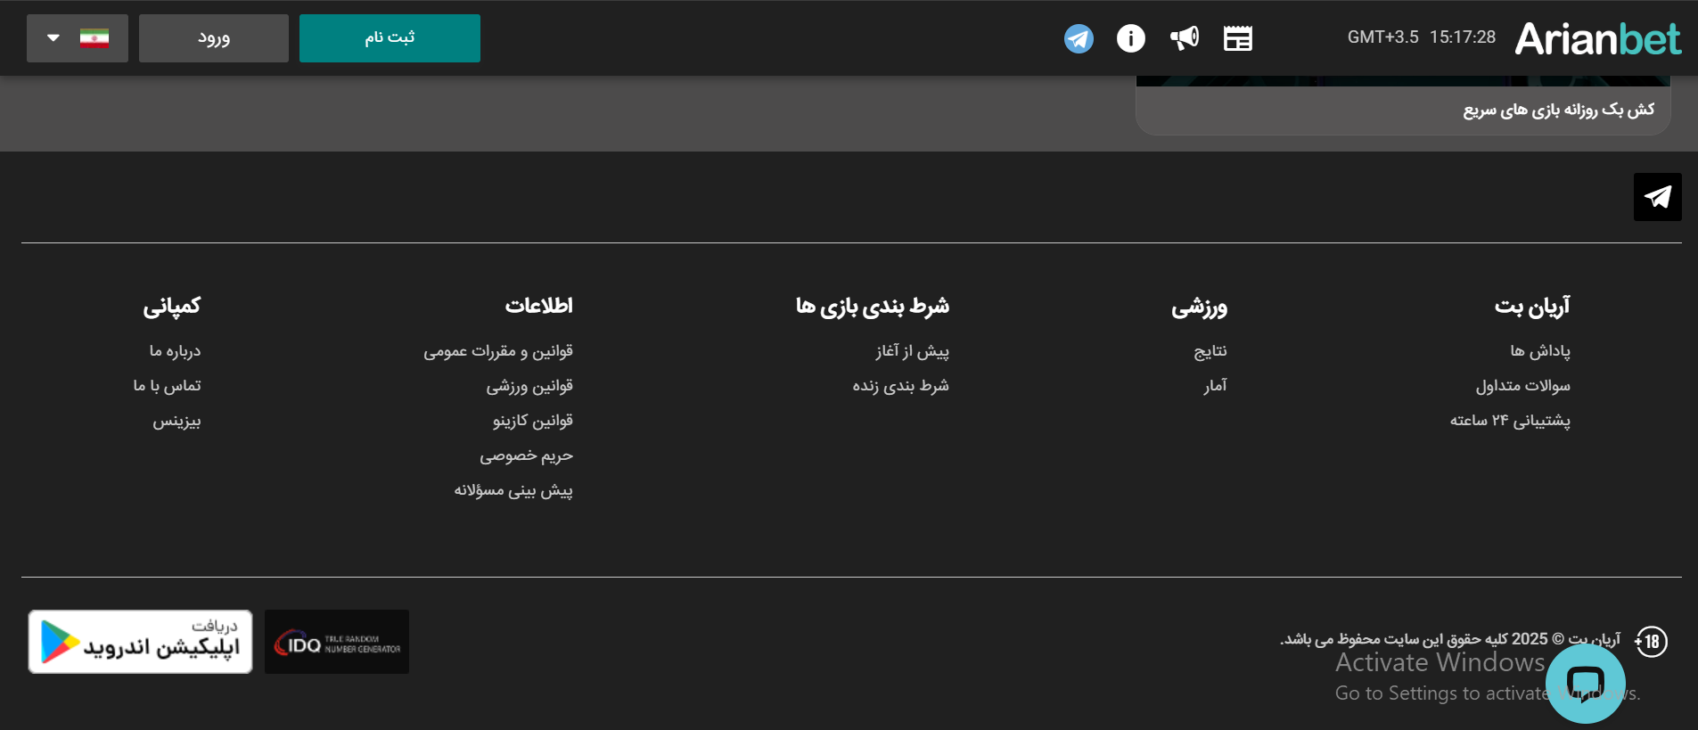Click the Iran flag icon
Screen dimensions: 1698x730
pyautogui.click(x=94, y=38)
